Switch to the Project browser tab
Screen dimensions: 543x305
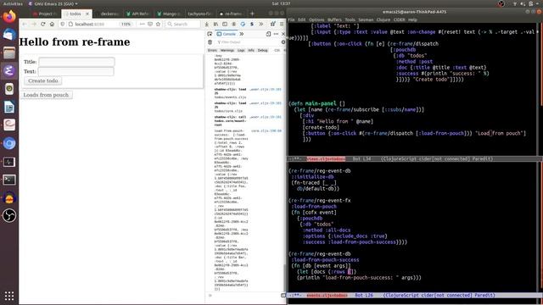[x=45, y=14]
